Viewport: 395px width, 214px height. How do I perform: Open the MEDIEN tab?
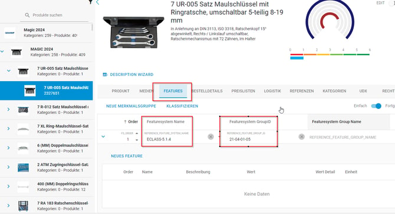click(x=146, y=91)
